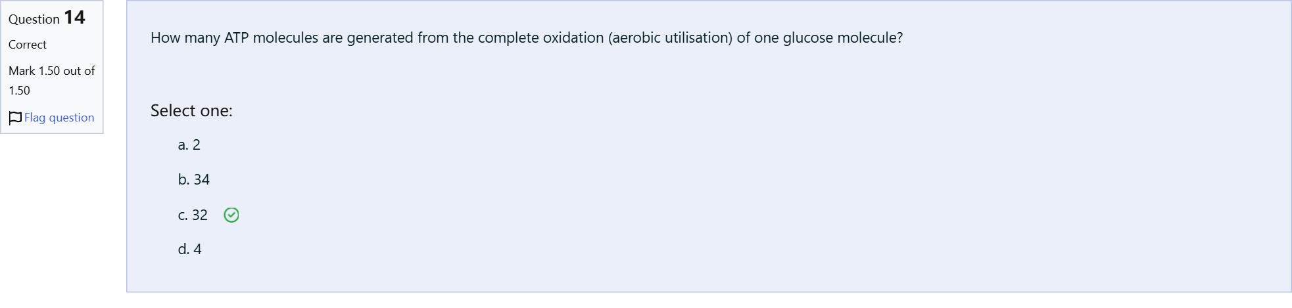Click the Question 14 heading

click(x=47, y=18)
